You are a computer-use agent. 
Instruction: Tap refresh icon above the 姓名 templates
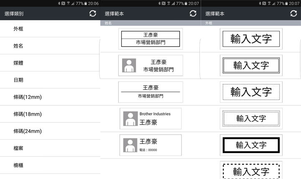tap(193, 13)
